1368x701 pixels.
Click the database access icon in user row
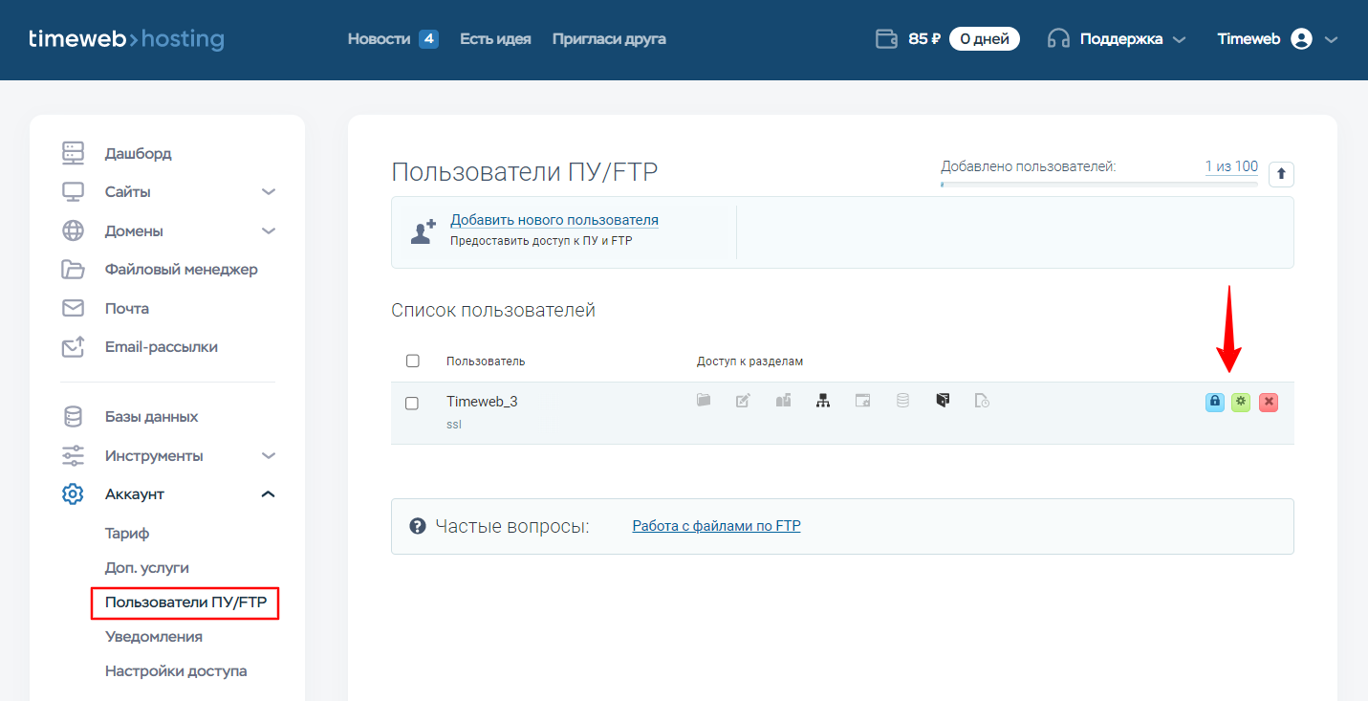pyautogui.click(x=902, y=402)
